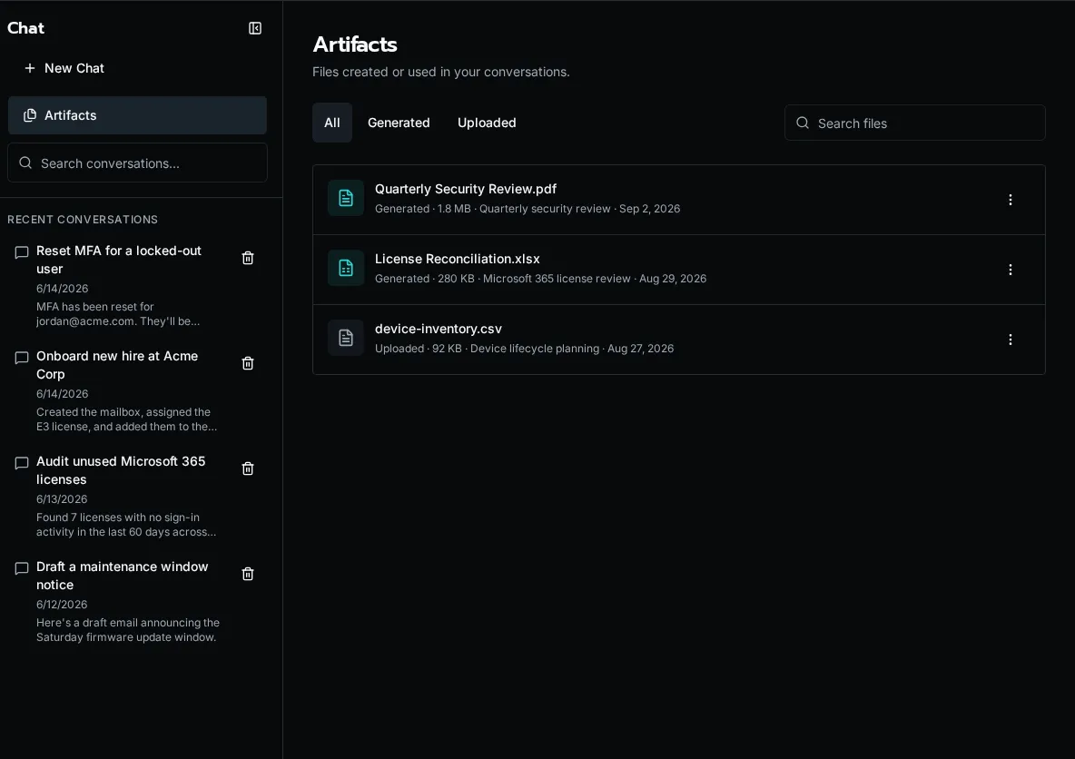The image size is (1075, 759).
Task: Delete the maintenance window notice conversation
Action: pyautogui.click(x=248, y=574)
